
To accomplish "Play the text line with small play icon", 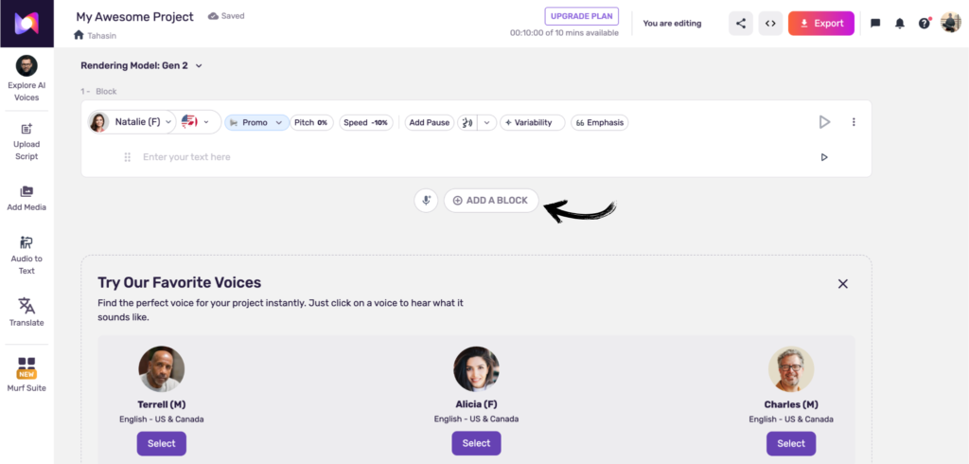I will click(824, 157).
